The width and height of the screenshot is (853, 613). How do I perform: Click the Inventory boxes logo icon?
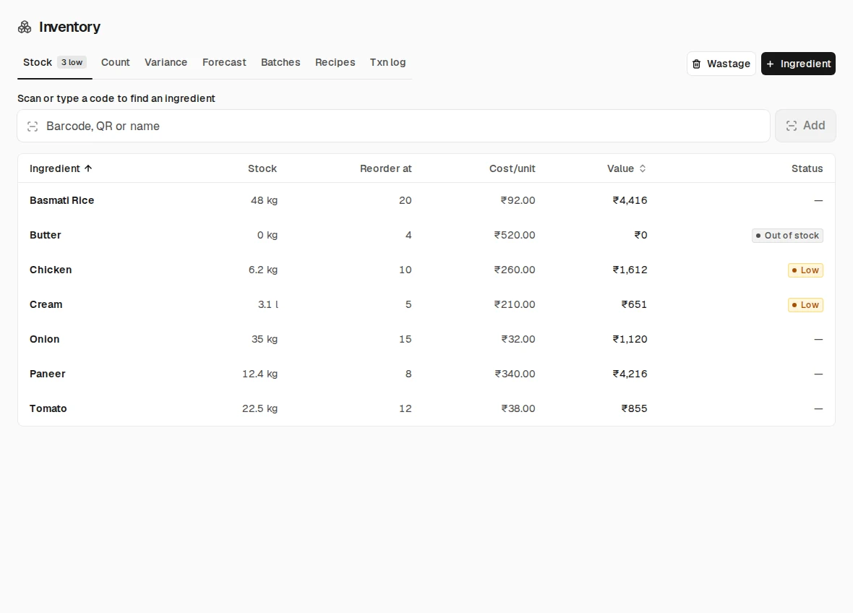[x=25, y=27]
